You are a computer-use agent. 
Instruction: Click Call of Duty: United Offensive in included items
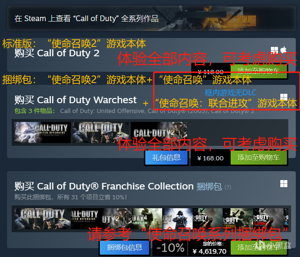click(x=102, y=111)
